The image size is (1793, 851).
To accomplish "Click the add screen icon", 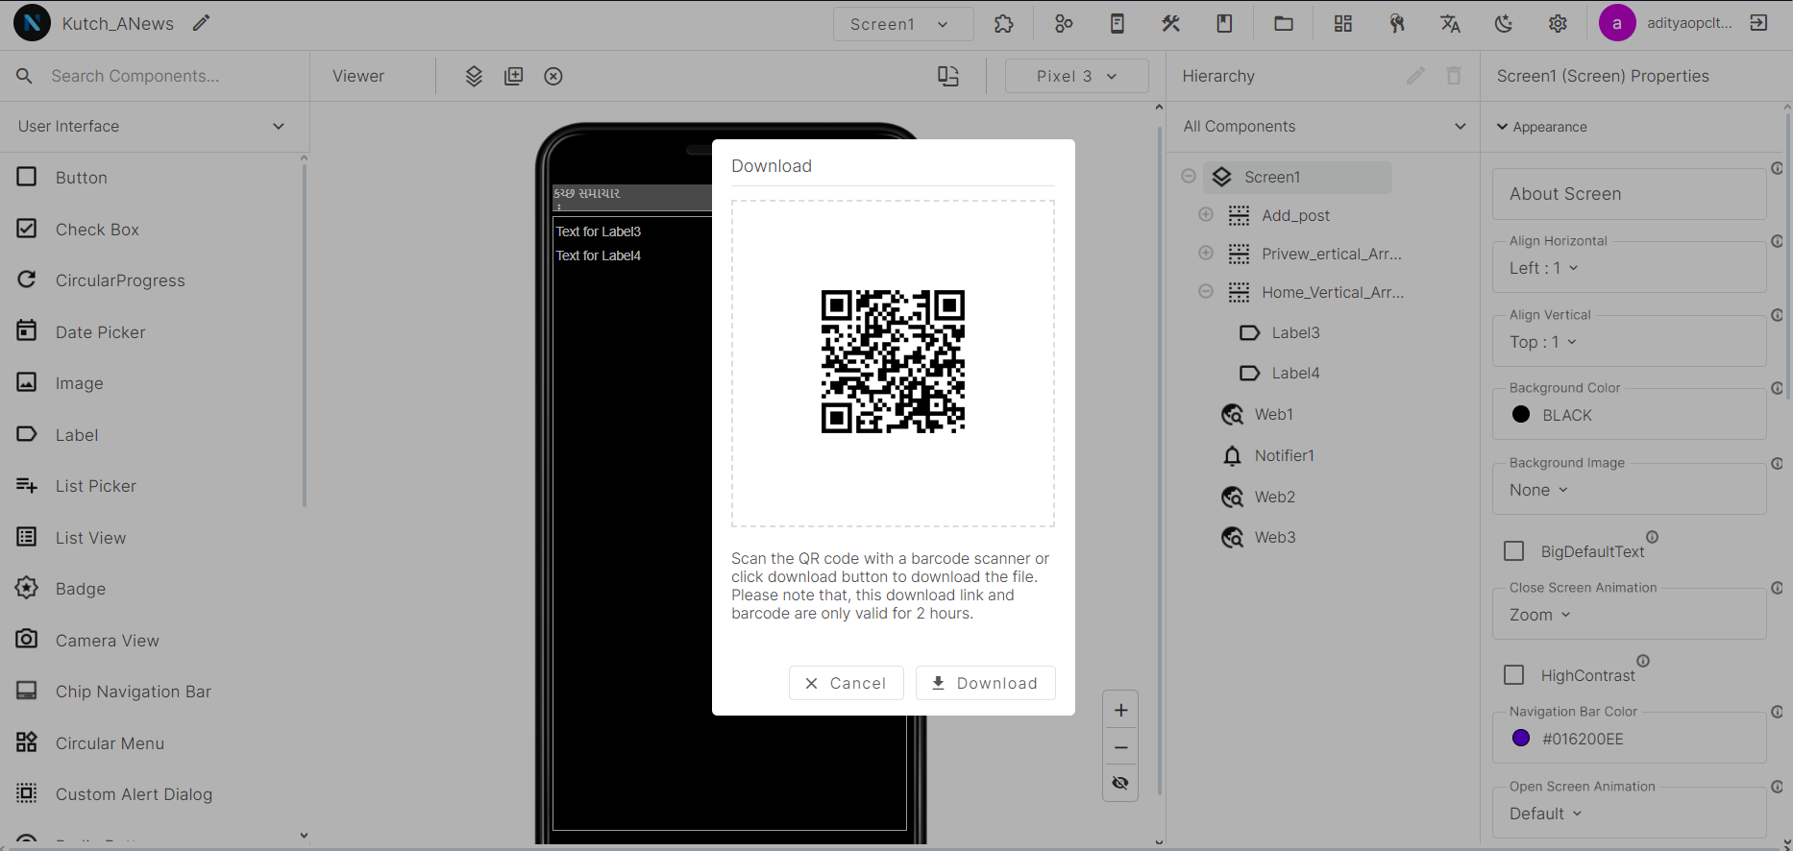I will (x=514, y=76).
